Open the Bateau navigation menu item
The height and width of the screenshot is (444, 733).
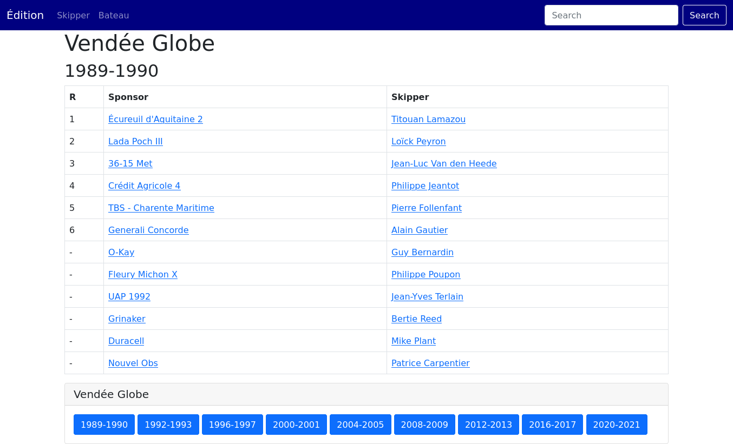[114, 15]
